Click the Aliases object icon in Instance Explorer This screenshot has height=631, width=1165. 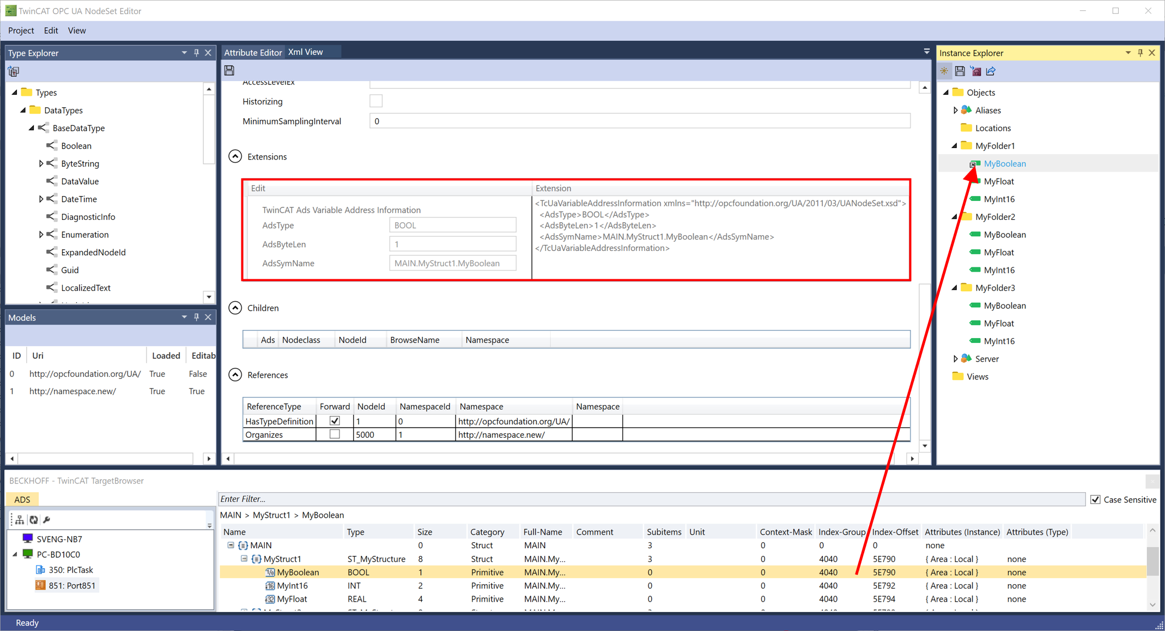click(967, 110)
